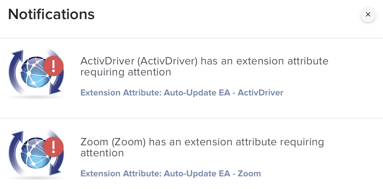Open the Auto-Update EA - Zoom link

pyautogui.click(x=170, y=173)
